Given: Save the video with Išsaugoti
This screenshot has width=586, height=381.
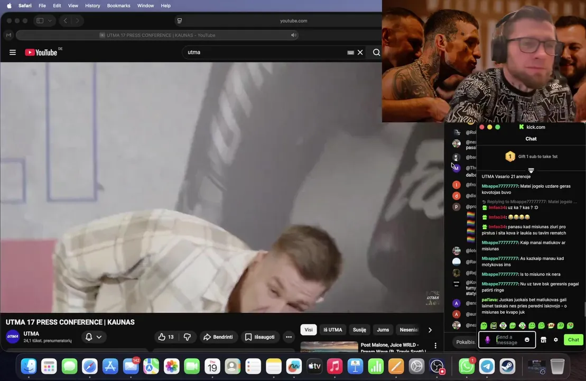Looking at the screenshot, I should (x=260, y=337).
